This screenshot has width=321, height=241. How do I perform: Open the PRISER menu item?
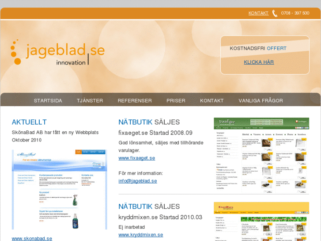coord(176,101)
